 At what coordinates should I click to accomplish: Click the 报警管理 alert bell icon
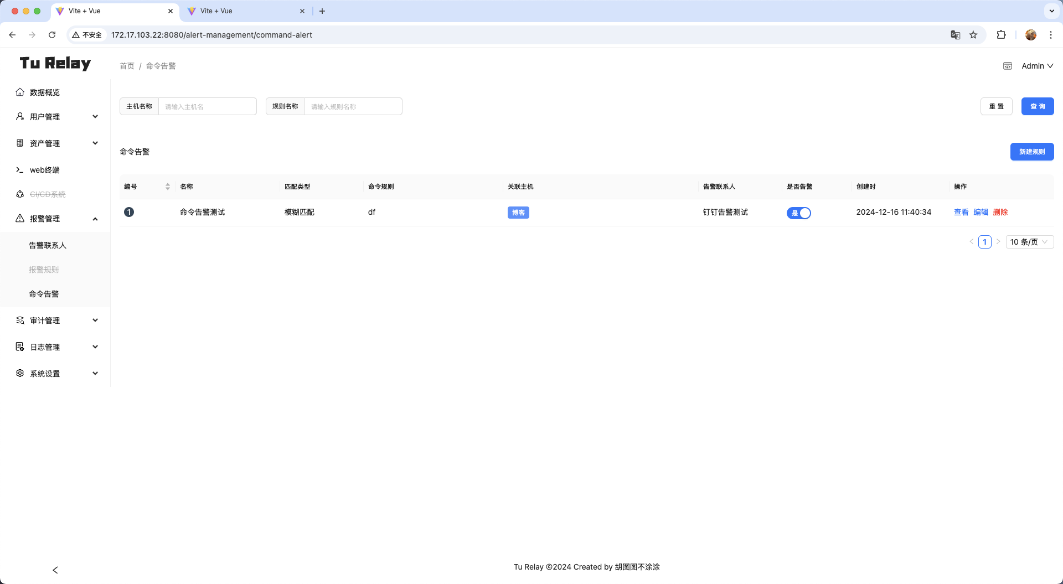20,218
